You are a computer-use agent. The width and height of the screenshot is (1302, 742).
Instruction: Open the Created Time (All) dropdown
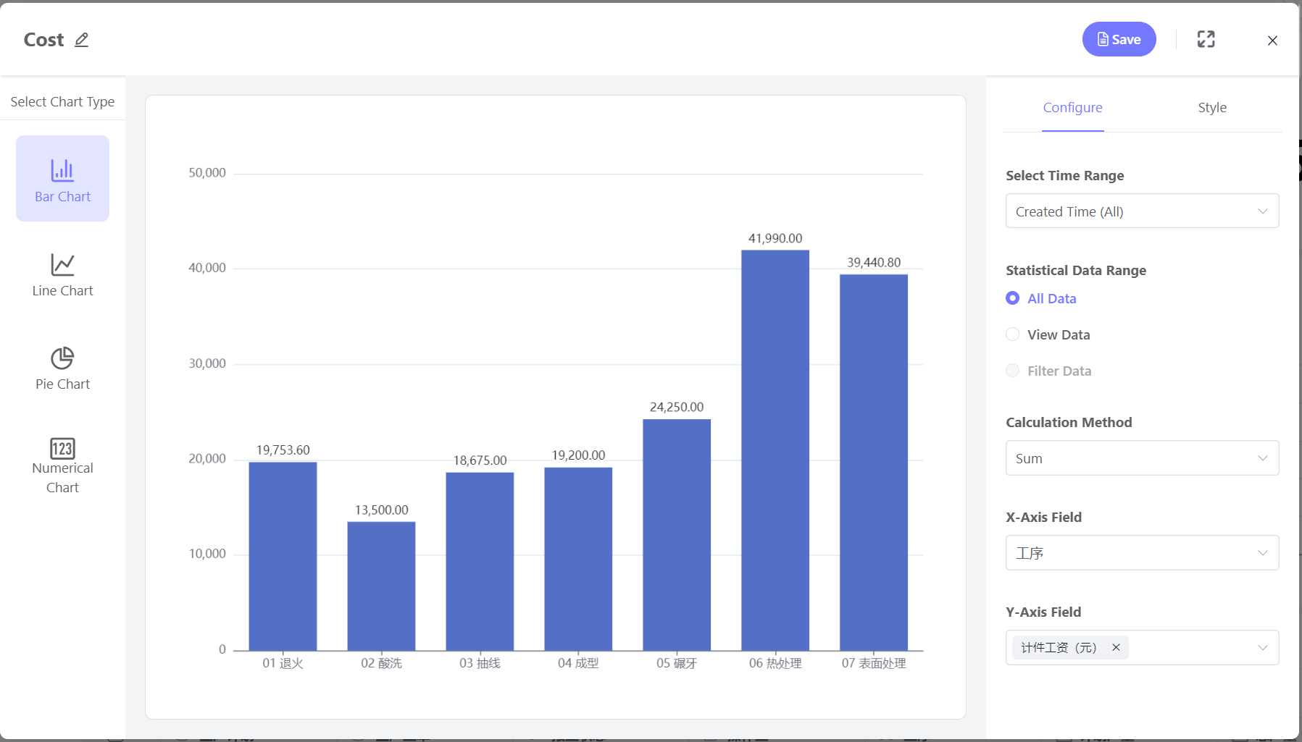tap(1142, 211)
